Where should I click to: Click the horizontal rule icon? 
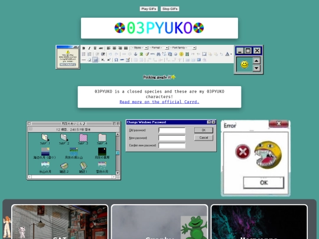pyautogui.click(x=84, y=60)
